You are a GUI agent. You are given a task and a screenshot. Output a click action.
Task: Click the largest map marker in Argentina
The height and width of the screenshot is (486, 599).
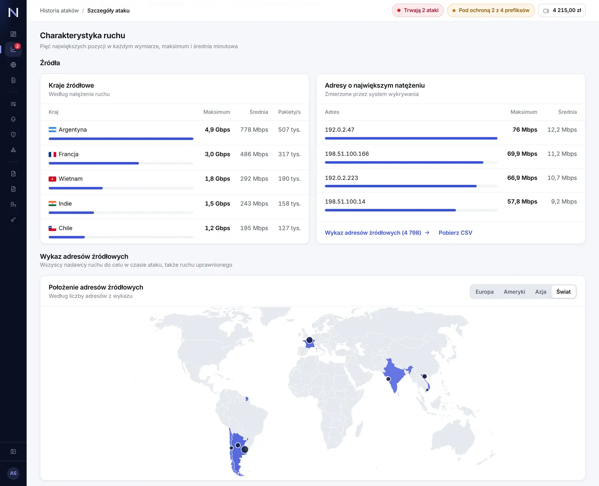245,449
